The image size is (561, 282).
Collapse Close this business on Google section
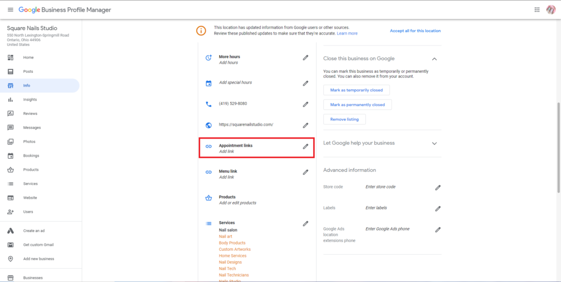click(x=434, y=59)
